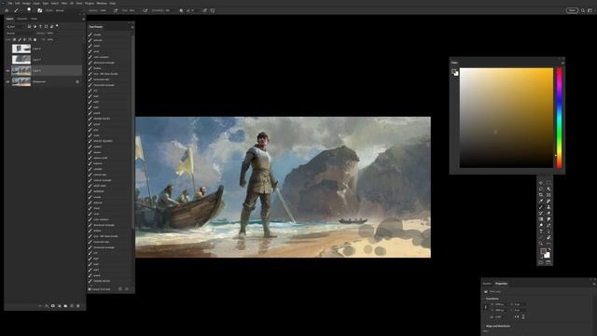Select the Pen tool
The height and width of the screenshot is (336, 597).
coord(548,225)
